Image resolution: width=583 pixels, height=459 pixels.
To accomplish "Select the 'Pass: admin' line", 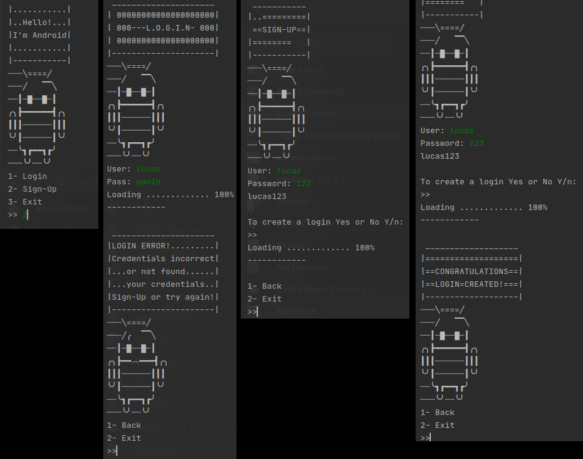I will (134, 182).
